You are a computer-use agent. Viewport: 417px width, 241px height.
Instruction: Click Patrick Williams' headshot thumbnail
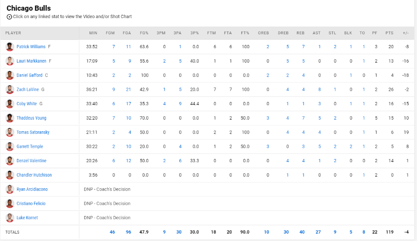[10, 47]
